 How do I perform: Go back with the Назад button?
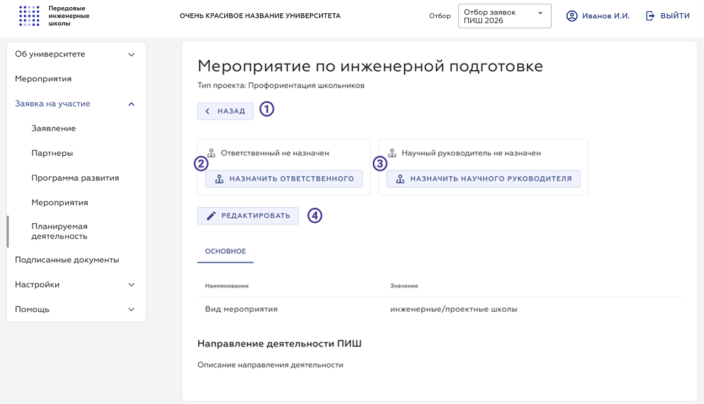pos(225,111)
